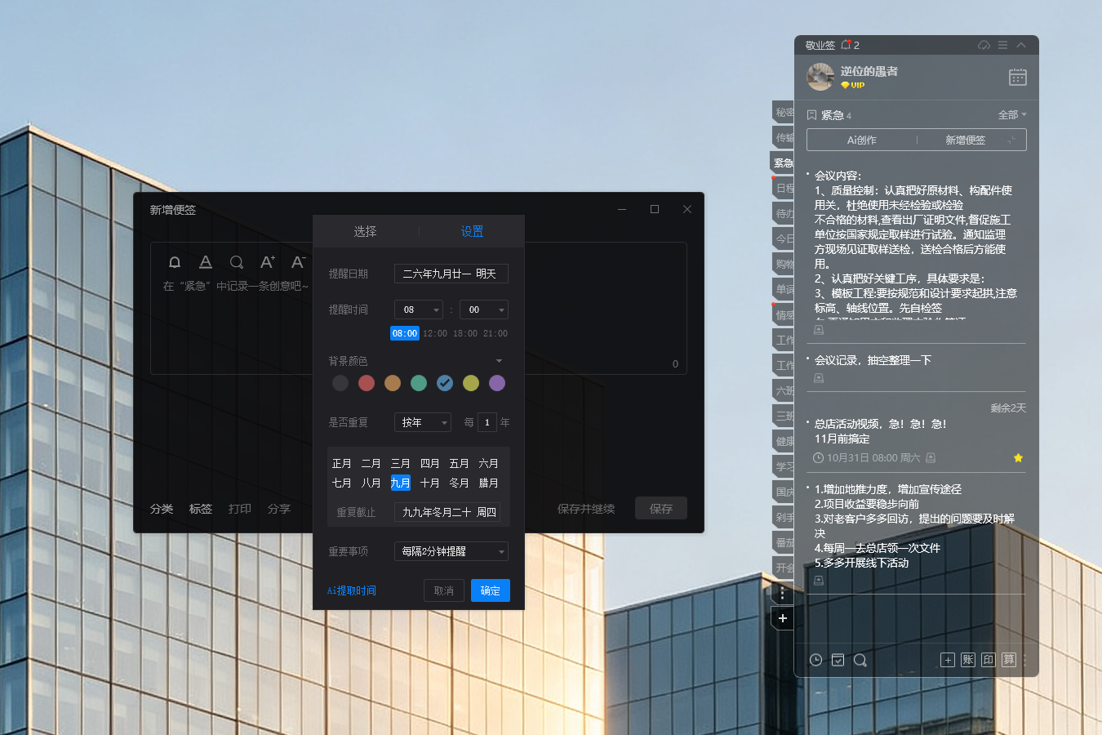Viewport: 1102px width, 735px height.
Task: Switch to the 设置 tab in the reminder dialog
Action: tap(472, 232)
